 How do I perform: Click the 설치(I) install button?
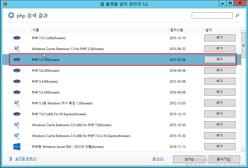coord(189,159)
